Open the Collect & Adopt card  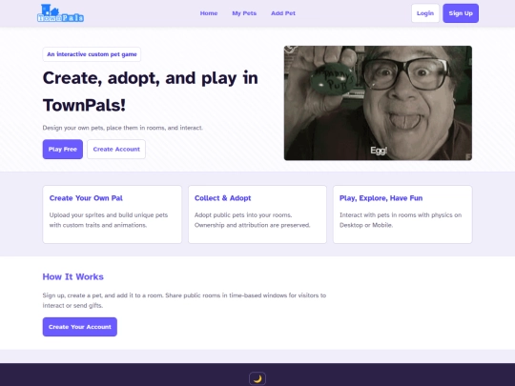point(257,214)
